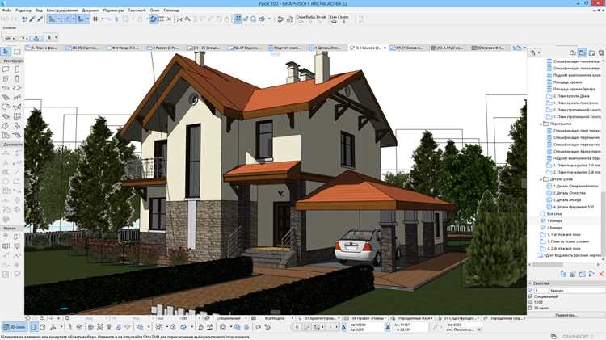The image size is (606, 340).
Task: Select the 2 Камера view in the tree
Action: pyautogui.click(x=554, y=228)
